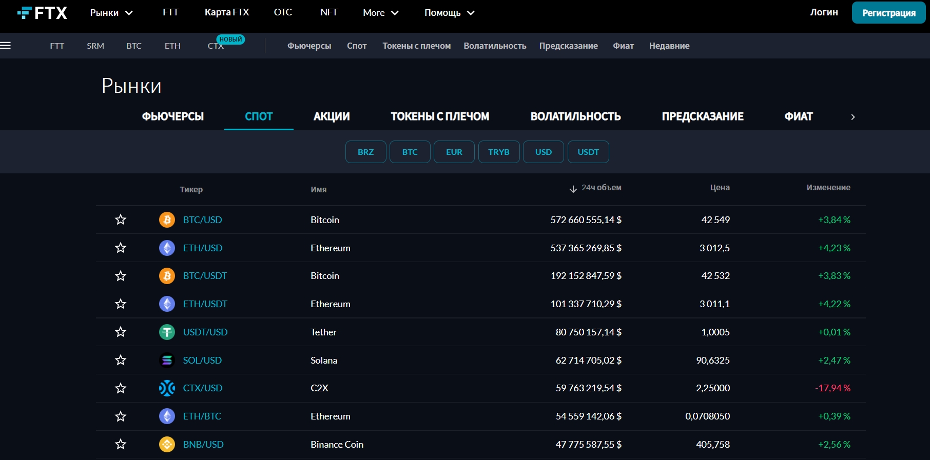Click the Регистрация button
The image size is (930, 460).
888,13
